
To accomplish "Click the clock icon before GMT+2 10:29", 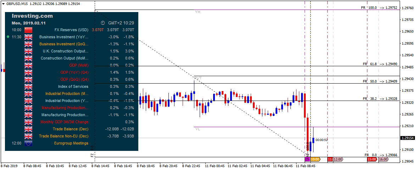I will click(x=103, y=23).
